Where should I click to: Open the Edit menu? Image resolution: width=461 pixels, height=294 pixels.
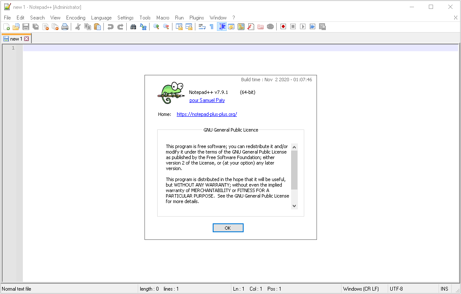[x=20, y=18]
